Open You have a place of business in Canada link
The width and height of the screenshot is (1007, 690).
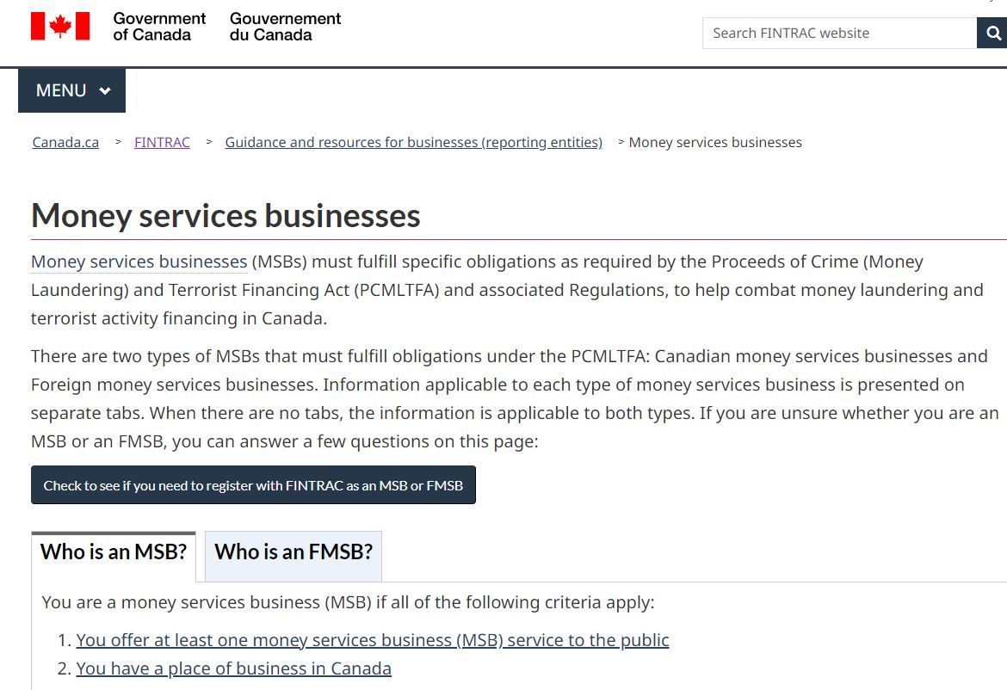pyautogui.click(x=234, y=668)
